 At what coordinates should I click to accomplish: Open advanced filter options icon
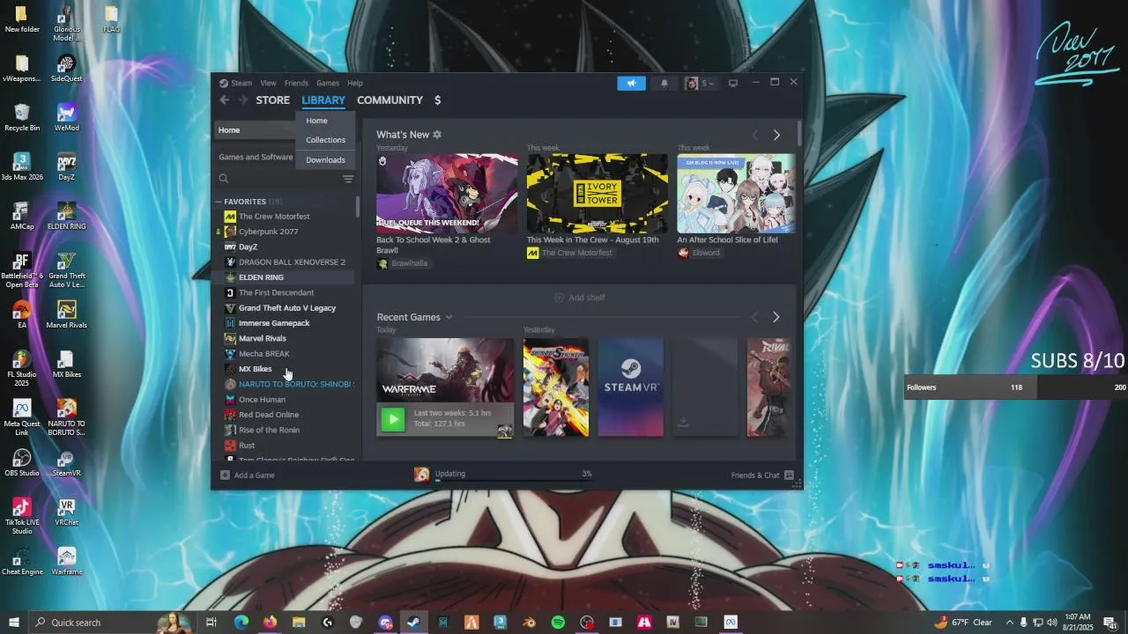click(x=348, y=179)
